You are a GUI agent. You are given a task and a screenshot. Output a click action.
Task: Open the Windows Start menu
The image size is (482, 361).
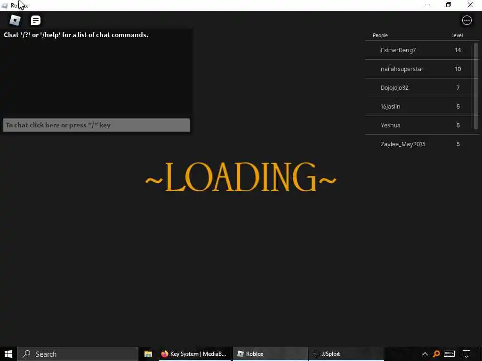pos(8,354)
